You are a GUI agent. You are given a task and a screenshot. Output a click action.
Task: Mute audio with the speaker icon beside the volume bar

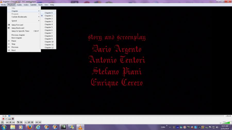220,123
